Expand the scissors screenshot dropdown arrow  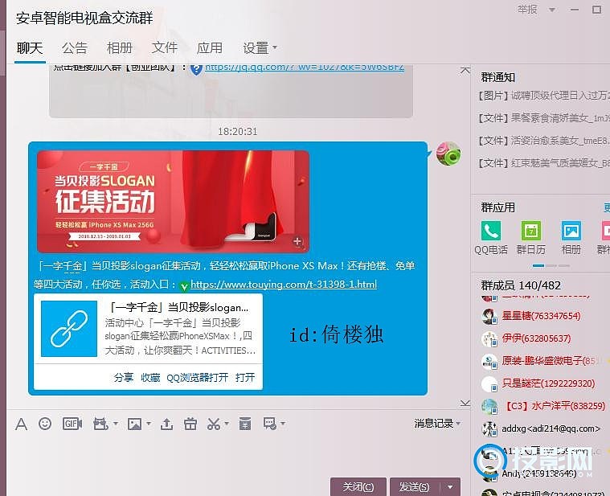click(227, 424)
